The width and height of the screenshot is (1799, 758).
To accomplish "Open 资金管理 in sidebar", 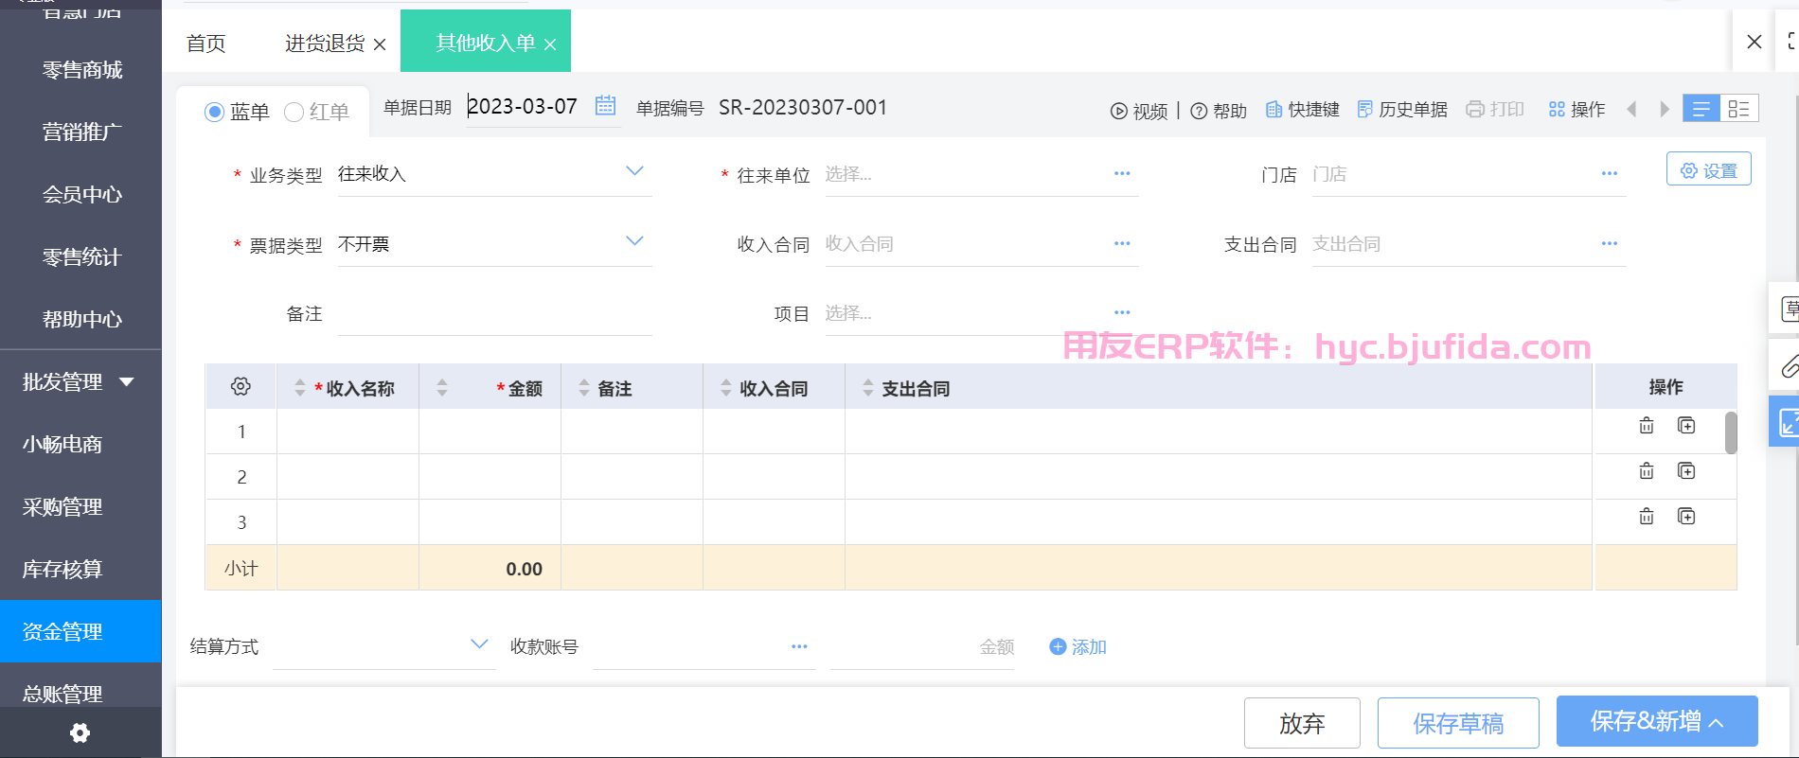I will click(80, 631).
